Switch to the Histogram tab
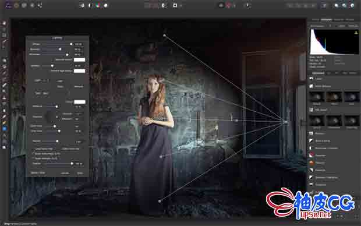Screen dimensions: 361x226 (x=327, y=20)
